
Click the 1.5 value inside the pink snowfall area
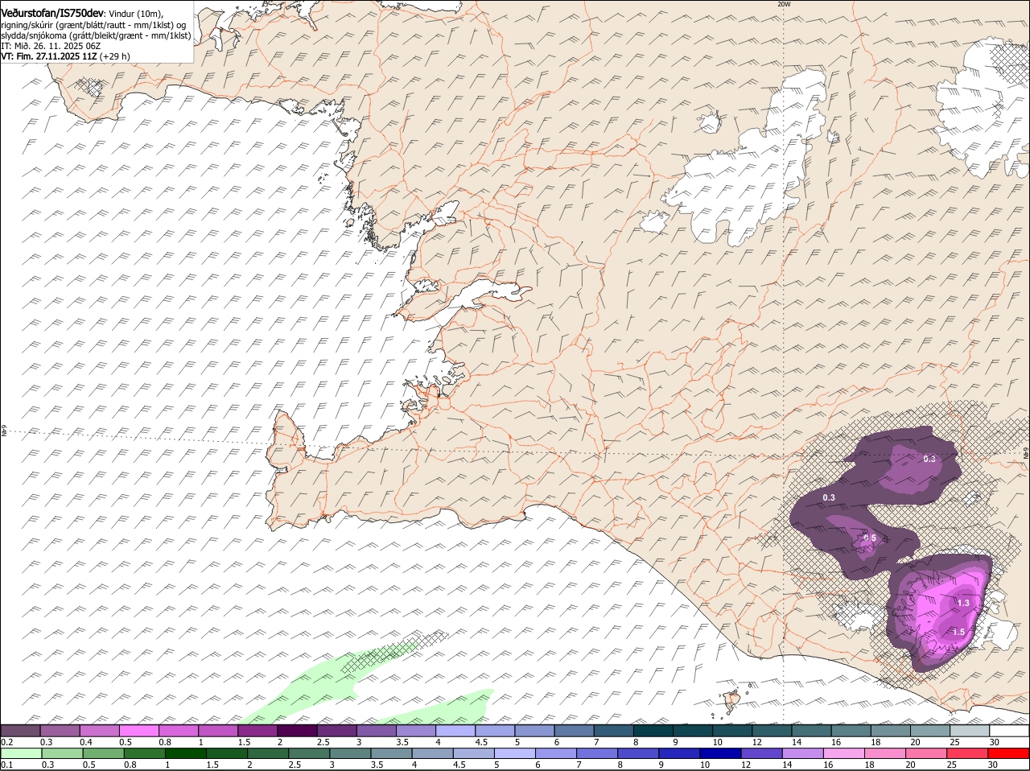[958, 633]
